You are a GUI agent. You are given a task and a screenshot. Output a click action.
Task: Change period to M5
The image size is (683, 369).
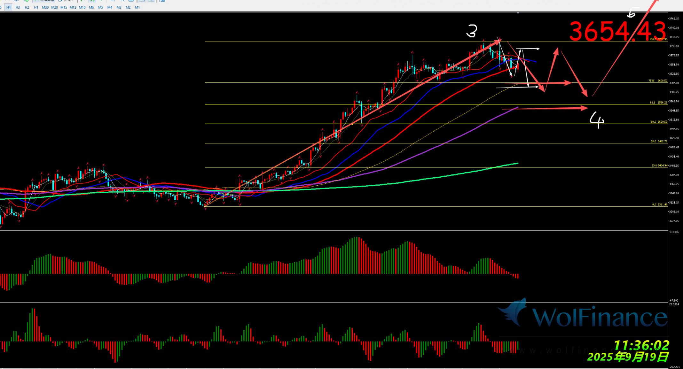click(x=100, y=7)
